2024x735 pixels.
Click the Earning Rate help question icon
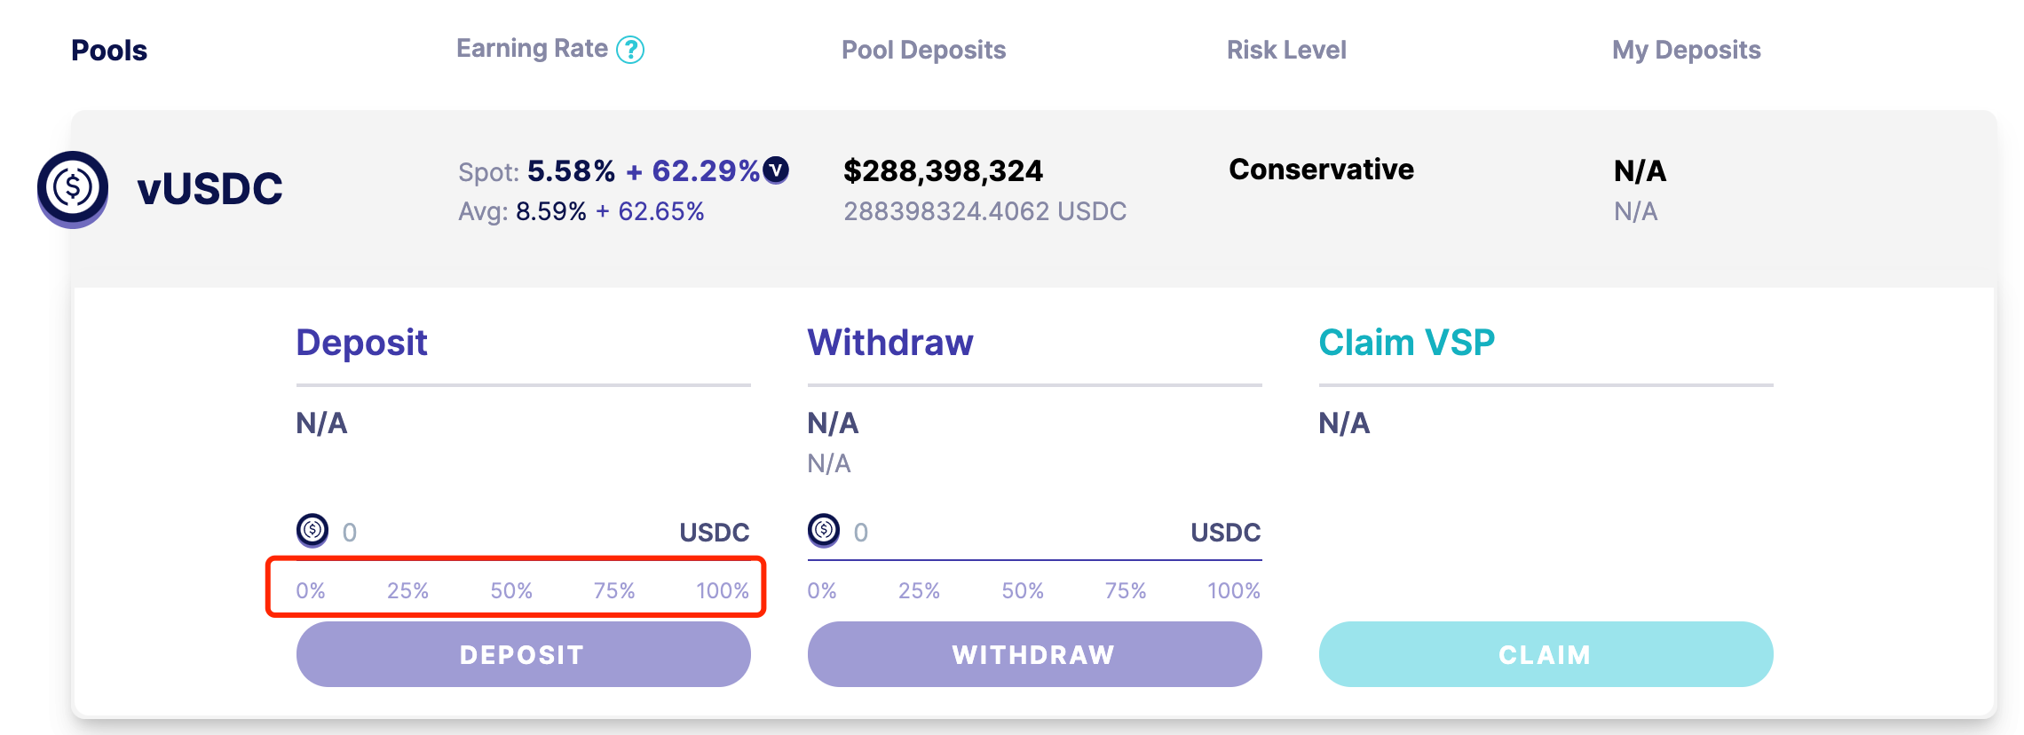coord(630,50)
